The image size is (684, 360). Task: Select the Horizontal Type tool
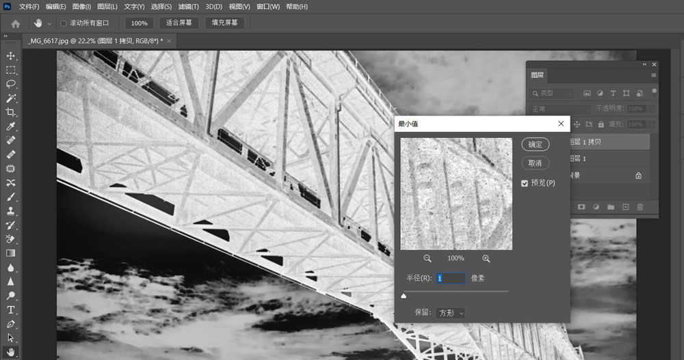click(11, 310)
